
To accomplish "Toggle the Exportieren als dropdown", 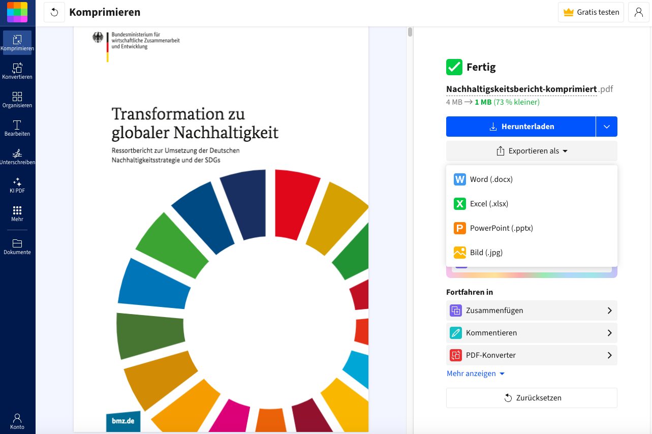I will (x=532, y=151).
